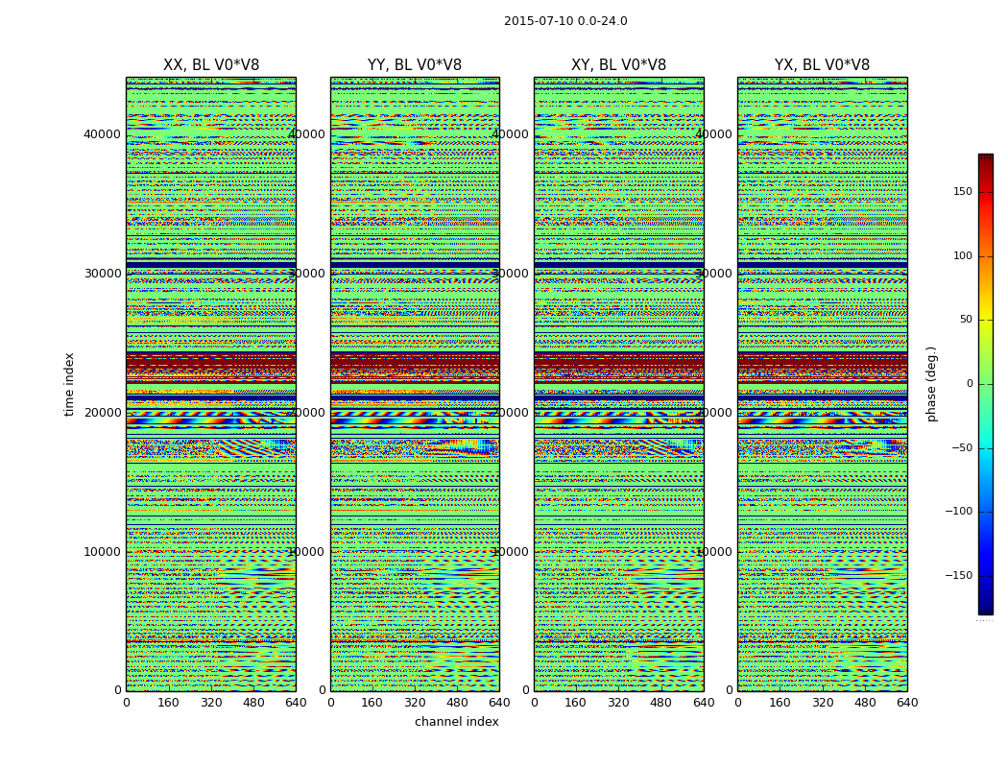Click the YX, BL V0*V8 subplot title
1008x768 pixels.
click(x=822, y=65)
